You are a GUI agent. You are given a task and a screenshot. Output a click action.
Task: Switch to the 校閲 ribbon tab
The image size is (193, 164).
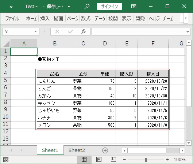click(x=113, y=19)
